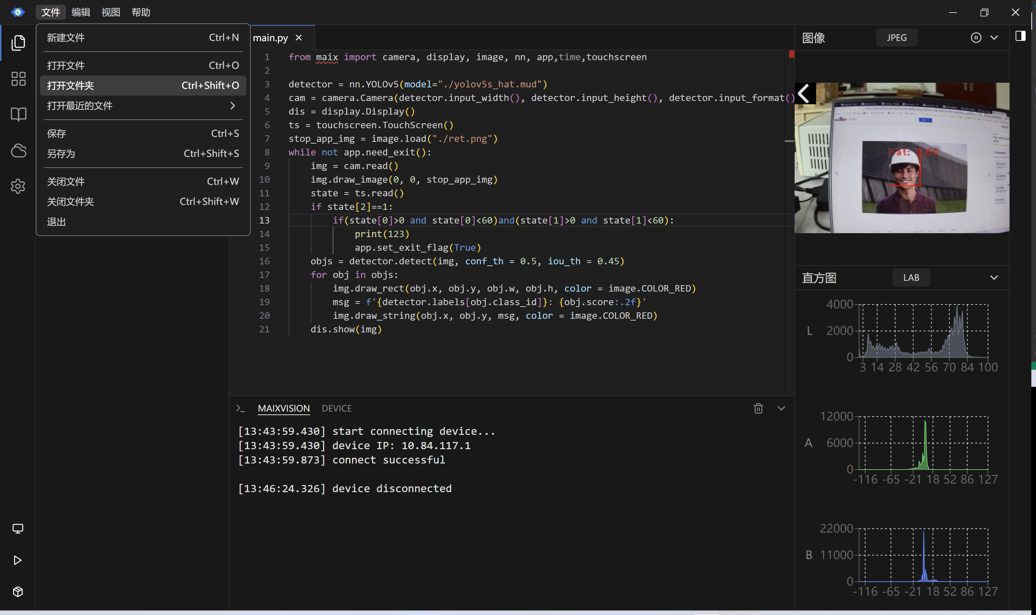Click the 'device IP: 10.84.117.1' log line
Screen dimensions: 1036x615
(x=354, y=446)
